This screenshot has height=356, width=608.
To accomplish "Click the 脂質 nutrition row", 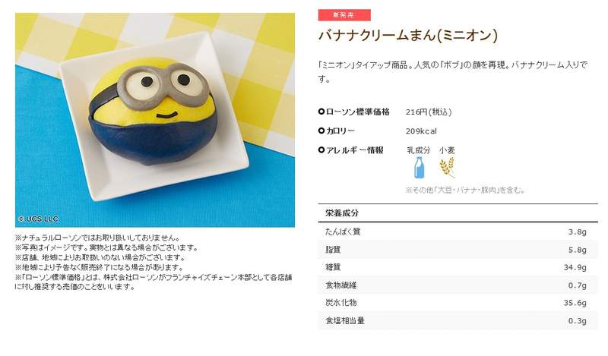I will click(458, 250).
